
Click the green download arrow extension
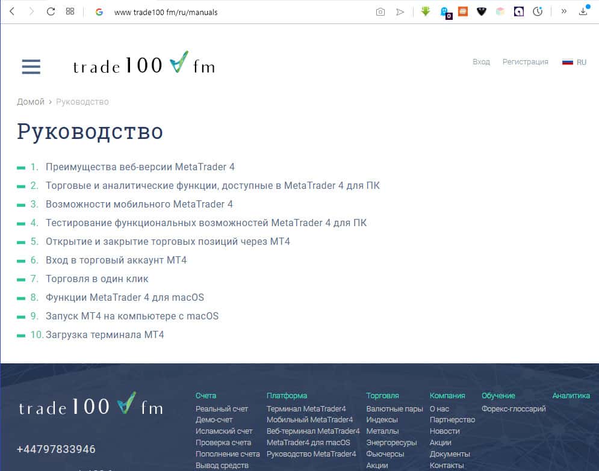pos(426,11)
